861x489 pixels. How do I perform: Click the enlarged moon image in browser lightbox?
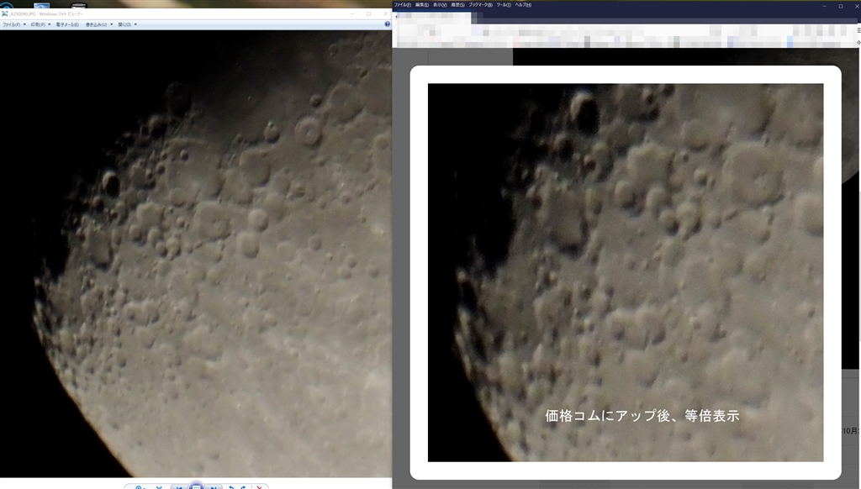coord(626,272)
